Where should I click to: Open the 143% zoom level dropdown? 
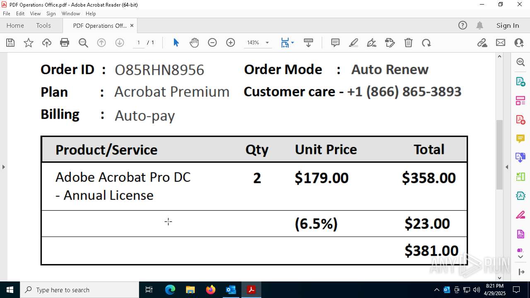pyautogui.click(x=267, y=43)
